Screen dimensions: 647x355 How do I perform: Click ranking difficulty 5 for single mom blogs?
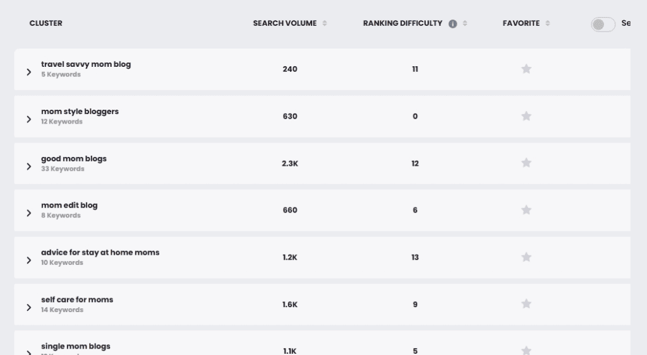(x=415, y=351)
